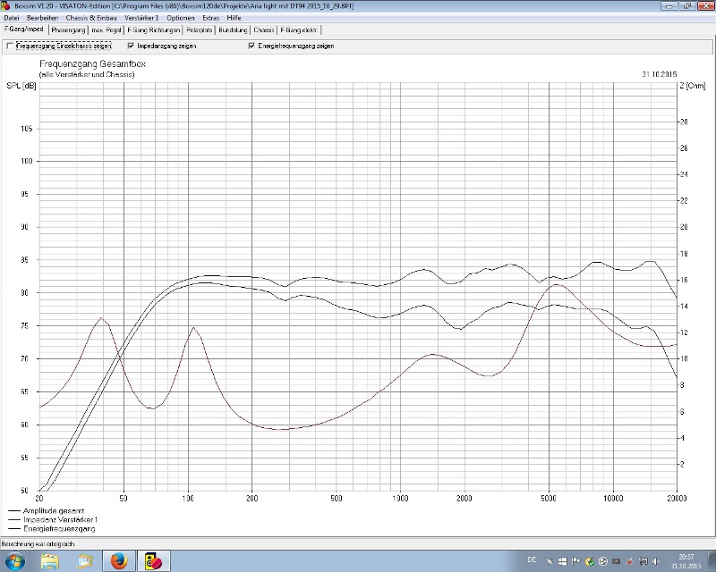Select the Boxsim taskbar icon
This screenshot has height=572, width=716.
(149, 560)
